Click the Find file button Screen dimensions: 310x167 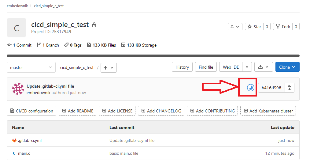click(x=206, y=67)
